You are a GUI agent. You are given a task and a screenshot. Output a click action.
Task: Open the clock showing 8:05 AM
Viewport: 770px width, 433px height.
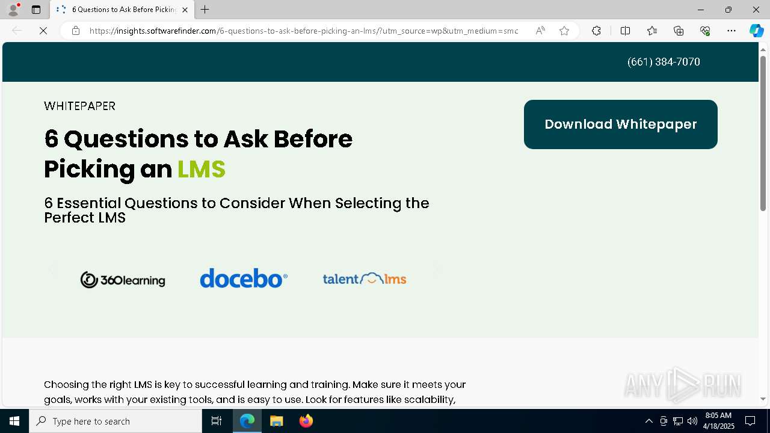coord(719,421)
